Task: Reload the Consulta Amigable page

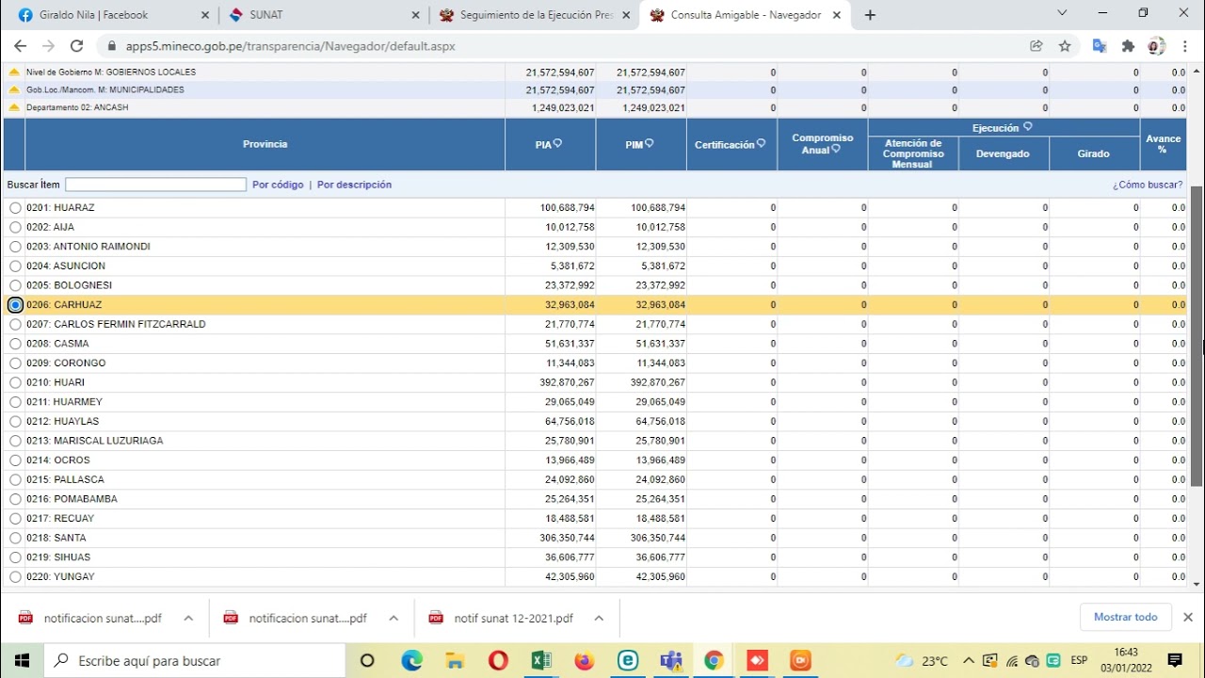Action: tap(77, 45)
